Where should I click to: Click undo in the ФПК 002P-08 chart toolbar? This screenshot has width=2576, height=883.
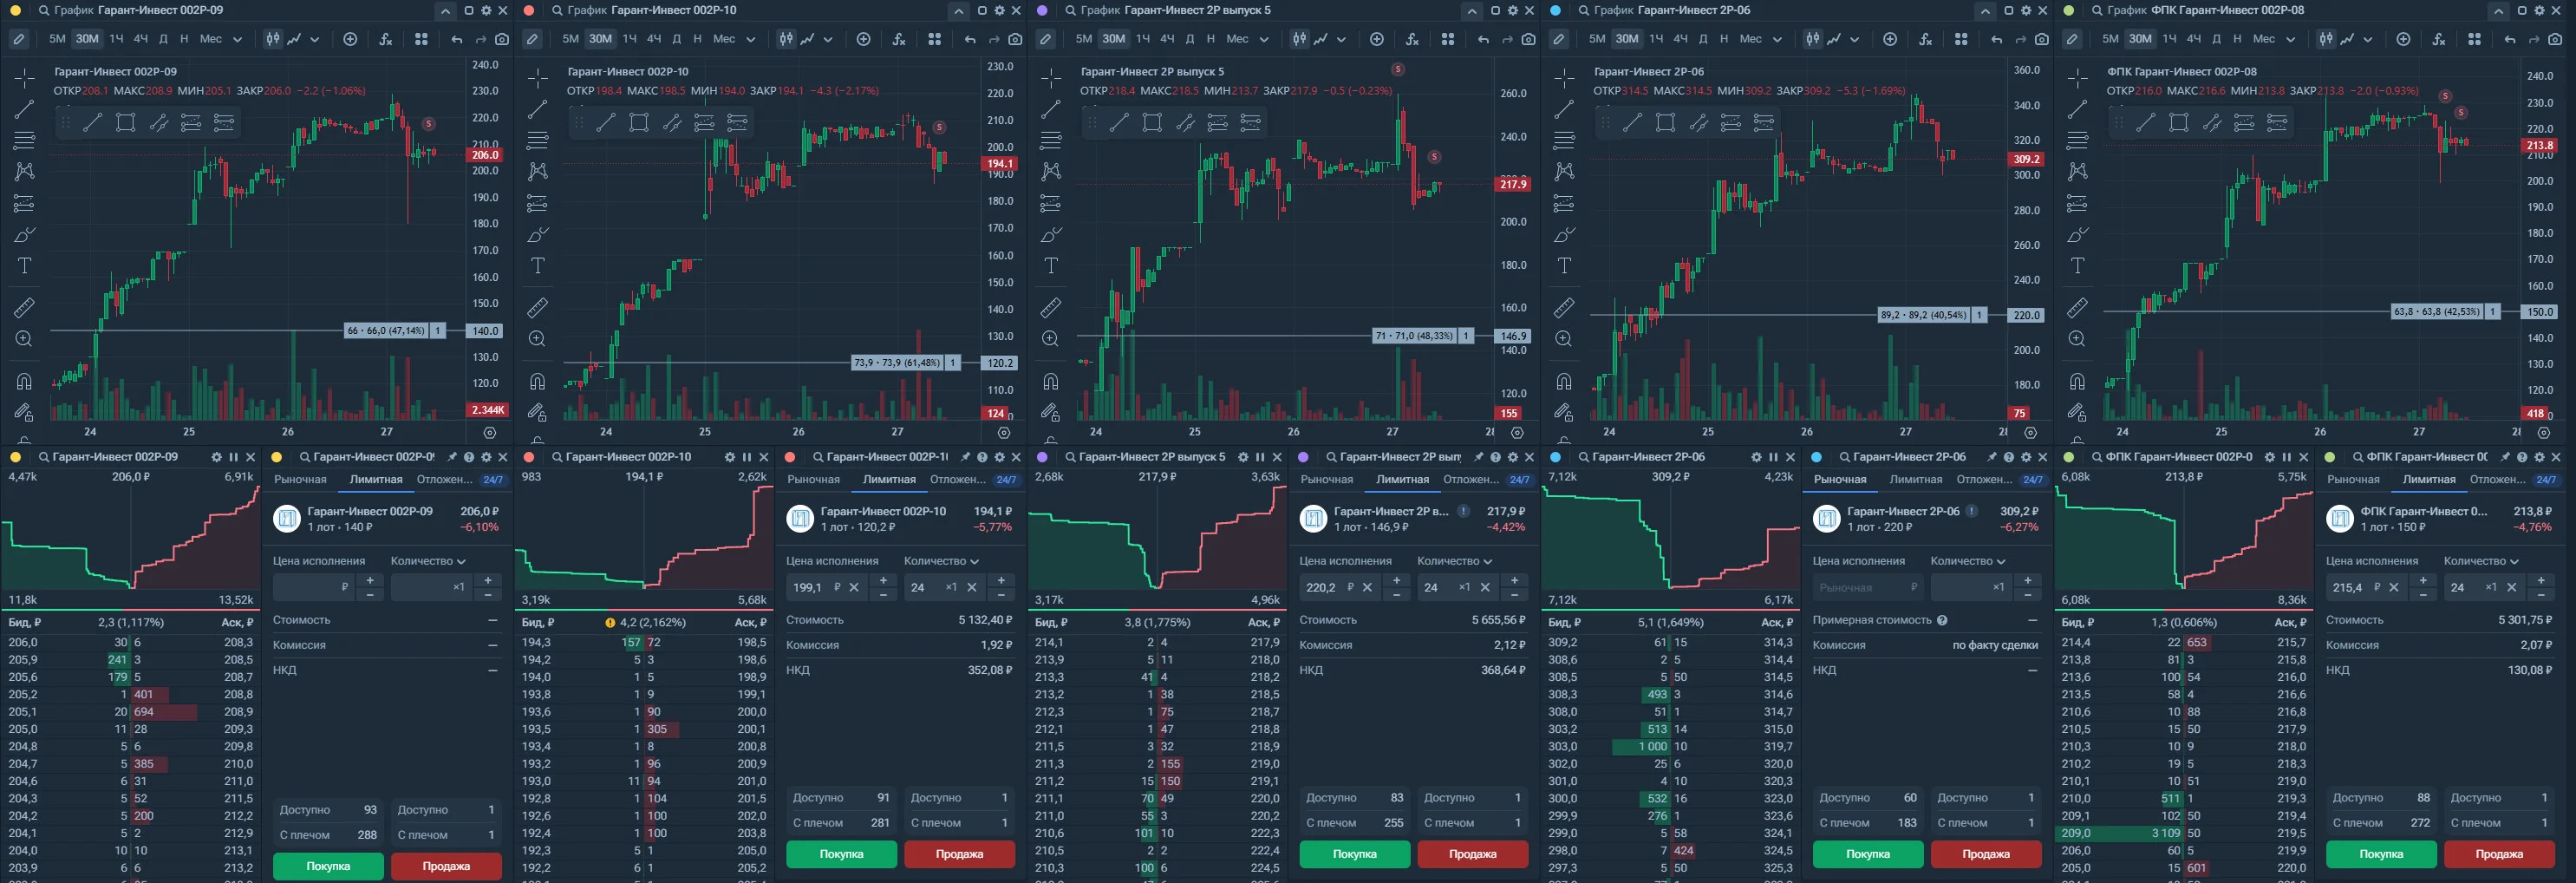2509,39
